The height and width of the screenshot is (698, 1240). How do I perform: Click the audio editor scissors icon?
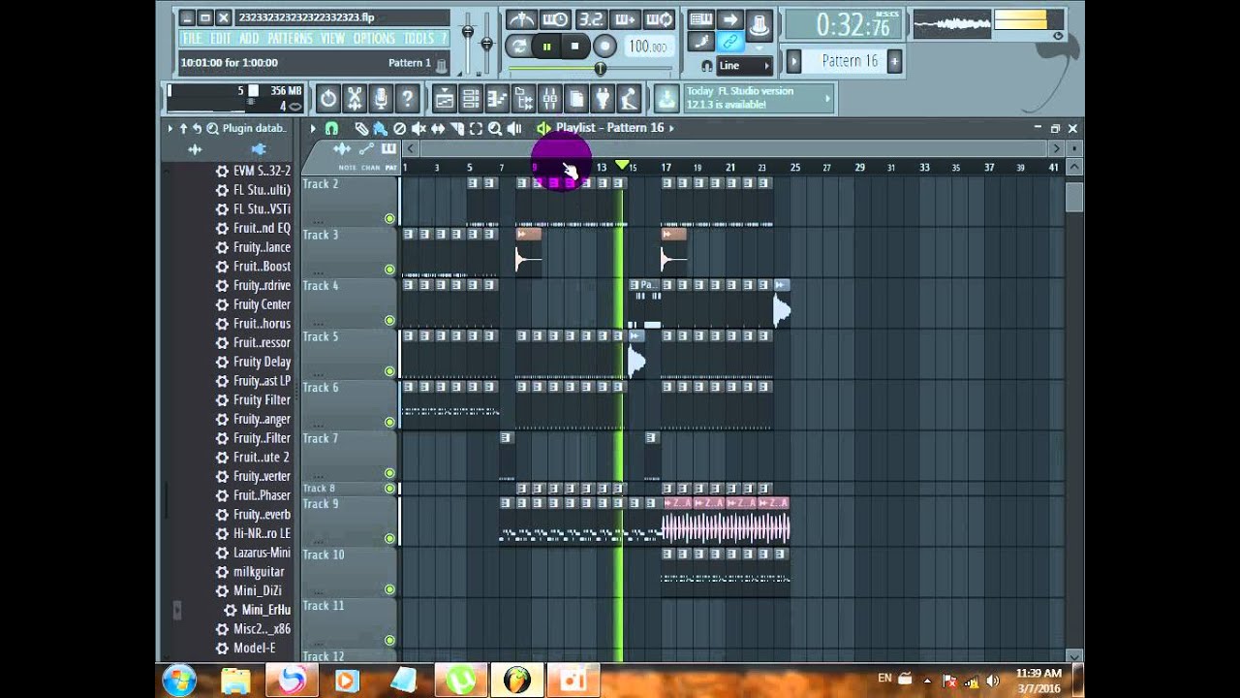pyautogui.click(x=355, y=98)
